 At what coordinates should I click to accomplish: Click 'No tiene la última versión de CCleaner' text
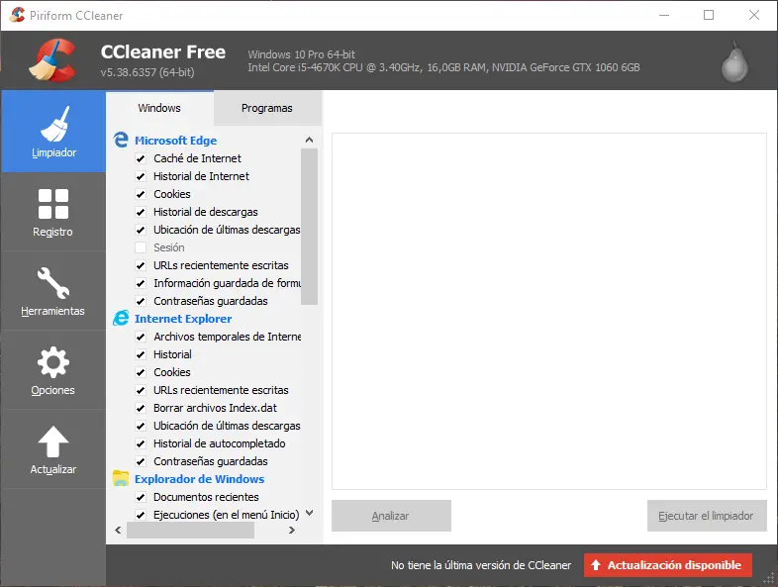(x=481, y=565)
